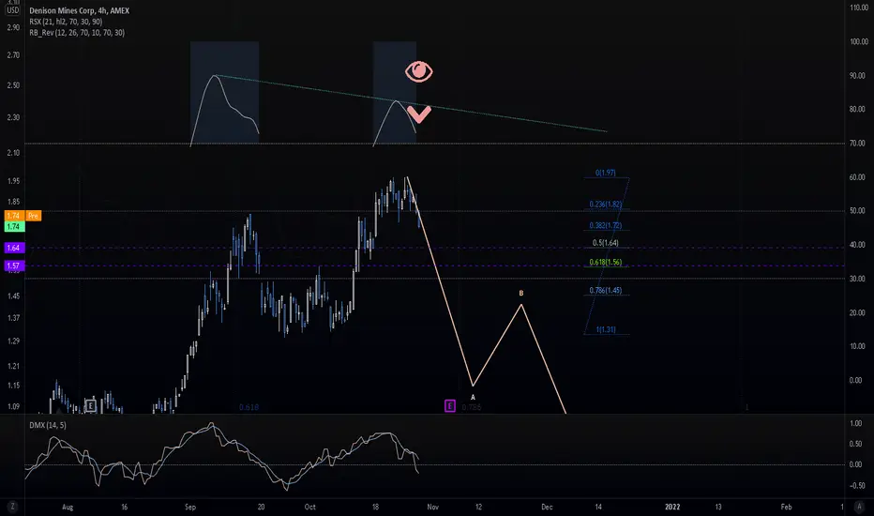The width and height of the screenshot is (874, 516).
Task: Click 2.50 on the left price scale
Action: pos(13,85)
